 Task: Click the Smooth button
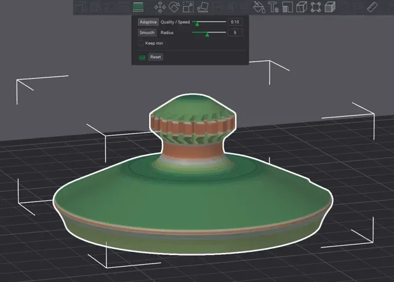pyautogui.click(x=147, y=33)
